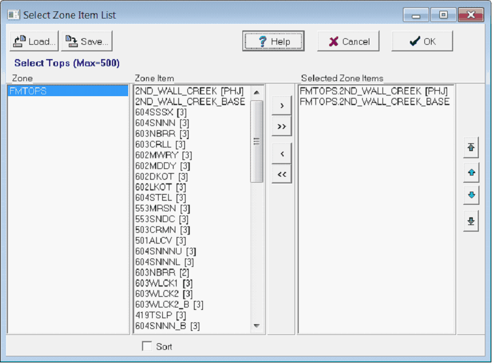
Task: Cancel the zone item selection
Action: (348, 41)
